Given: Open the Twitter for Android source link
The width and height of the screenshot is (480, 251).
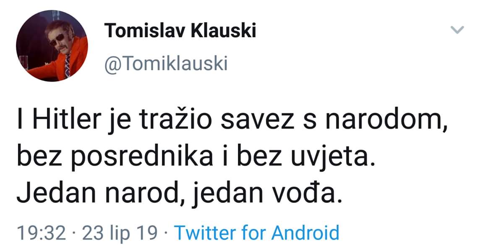Looking at the screenshot, I should [x=256, y=232].
